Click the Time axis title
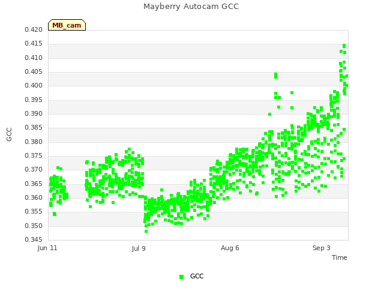 pyautogui.click(x=340, y=257)
